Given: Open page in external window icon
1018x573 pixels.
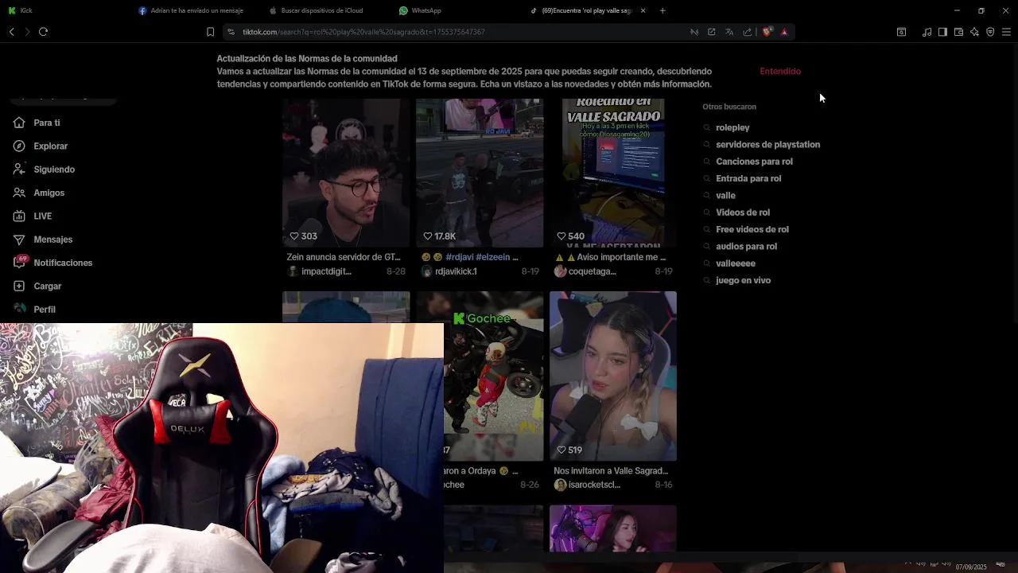Looking at the screenshot, I should tap(712, 32).
